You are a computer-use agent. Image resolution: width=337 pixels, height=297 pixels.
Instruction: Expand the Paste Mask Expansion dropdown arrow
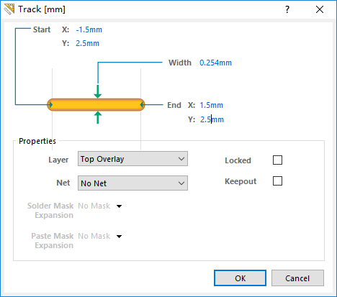point(119,237)
